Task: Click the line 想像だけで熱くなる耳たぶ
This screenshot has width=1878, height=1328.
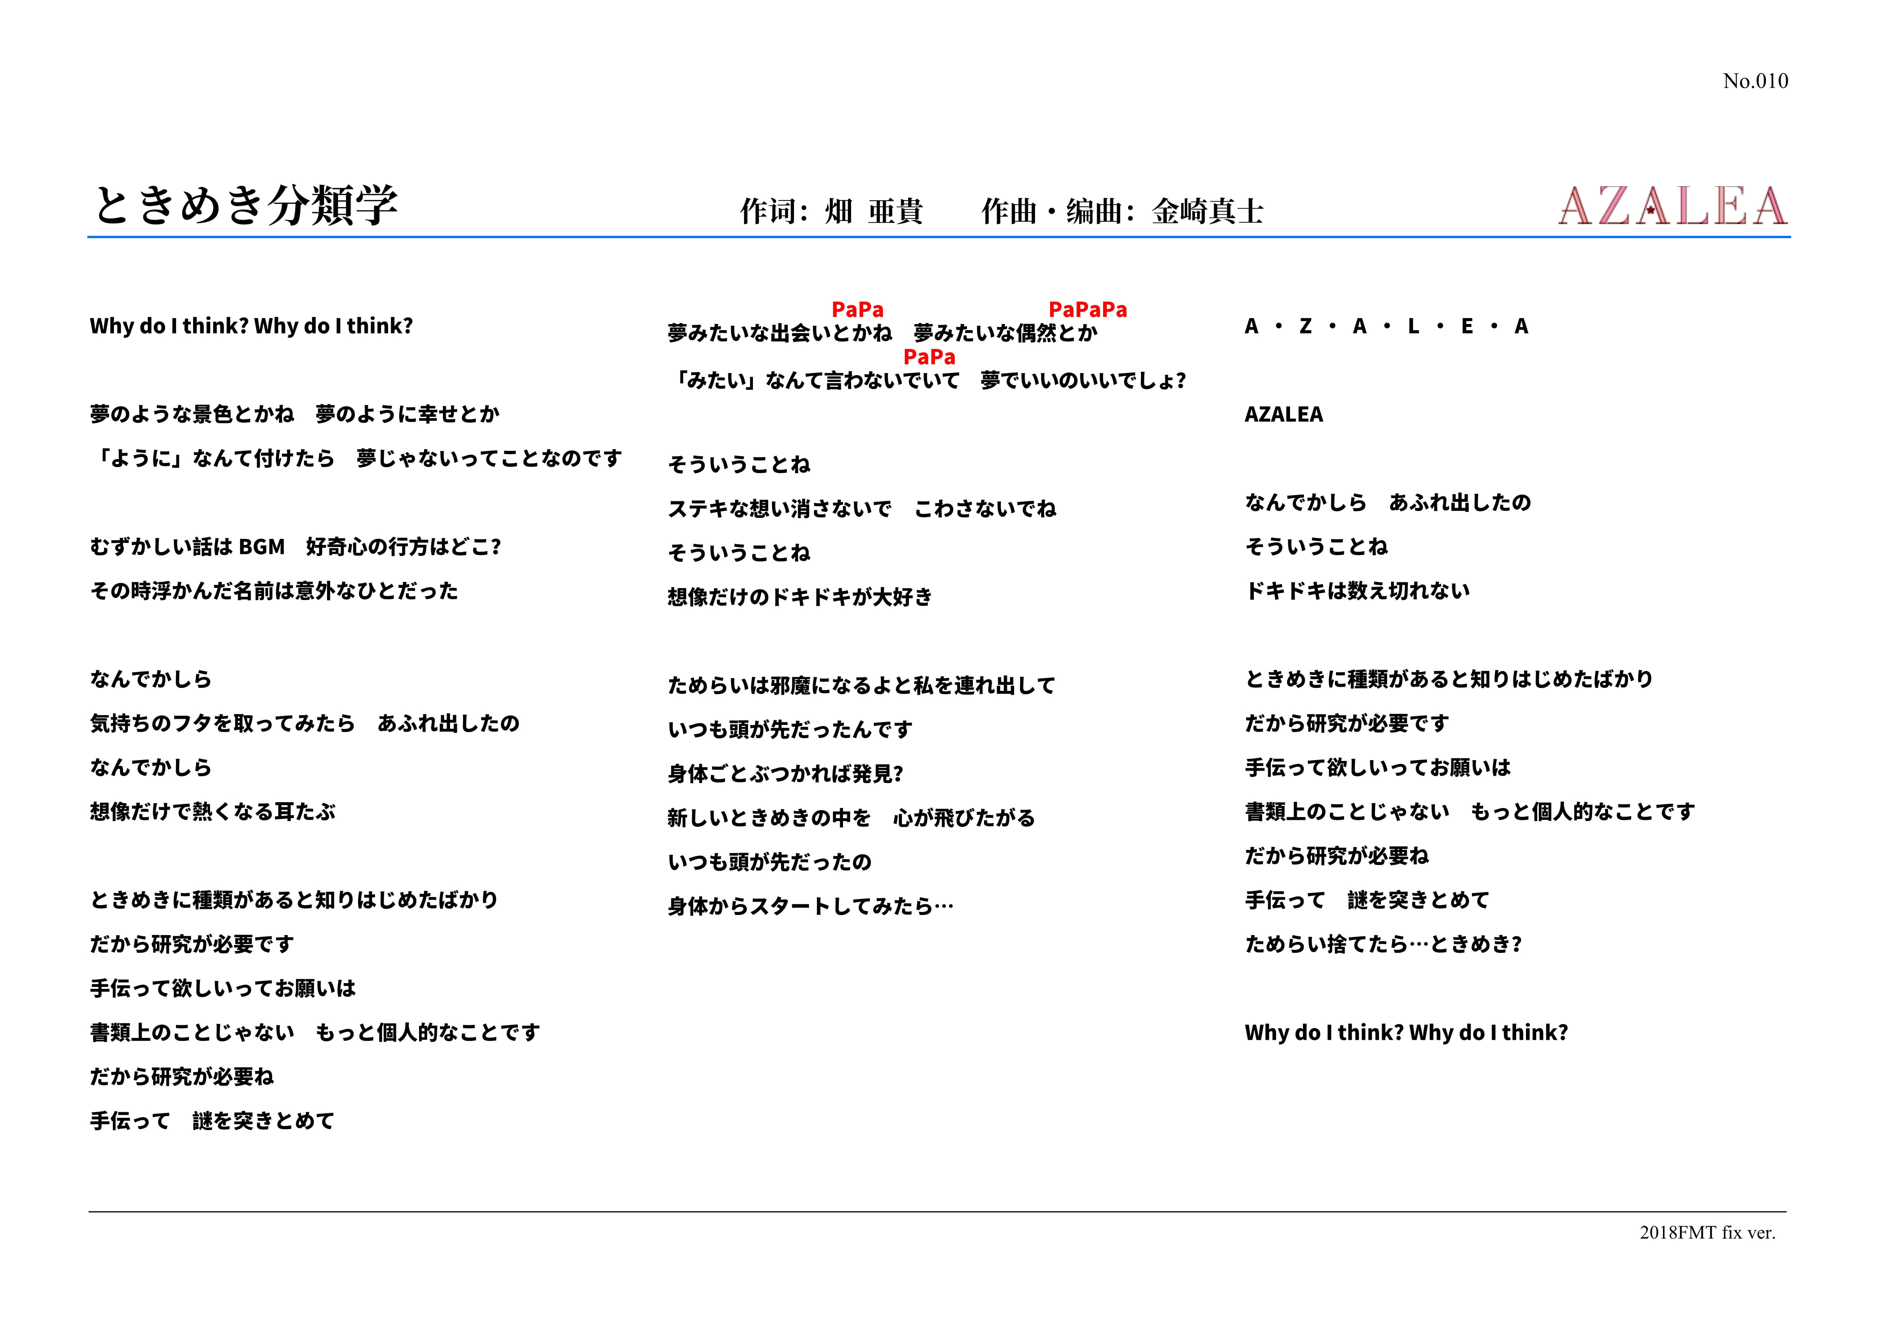Action: click(213, 812)
